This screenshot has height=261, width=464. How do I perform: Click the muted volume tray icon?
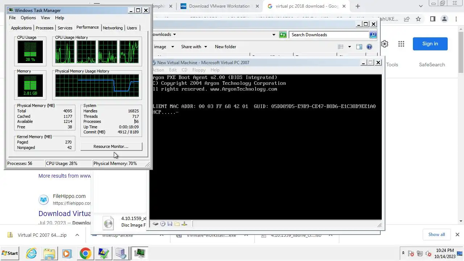[x=428, y=253]
